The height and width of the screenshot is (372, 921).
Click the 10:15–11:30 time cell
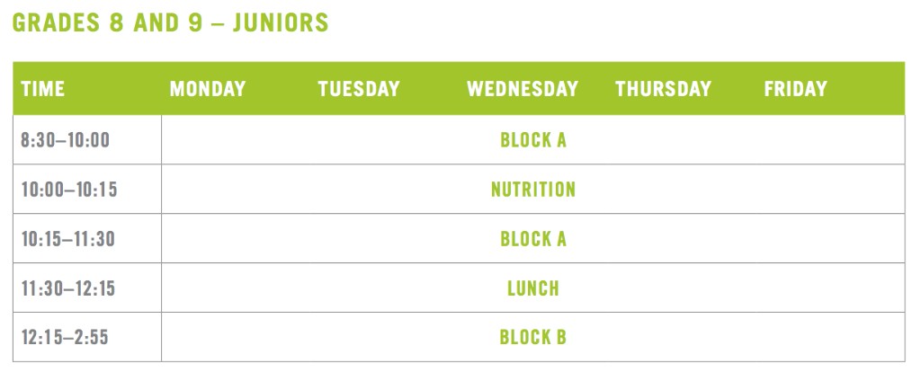(68, 239)
